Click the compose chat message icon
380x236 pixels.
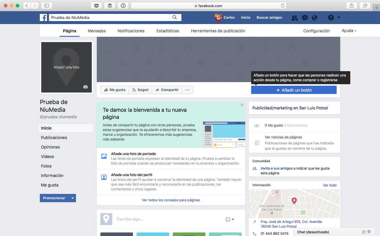(x=364, y=232)
